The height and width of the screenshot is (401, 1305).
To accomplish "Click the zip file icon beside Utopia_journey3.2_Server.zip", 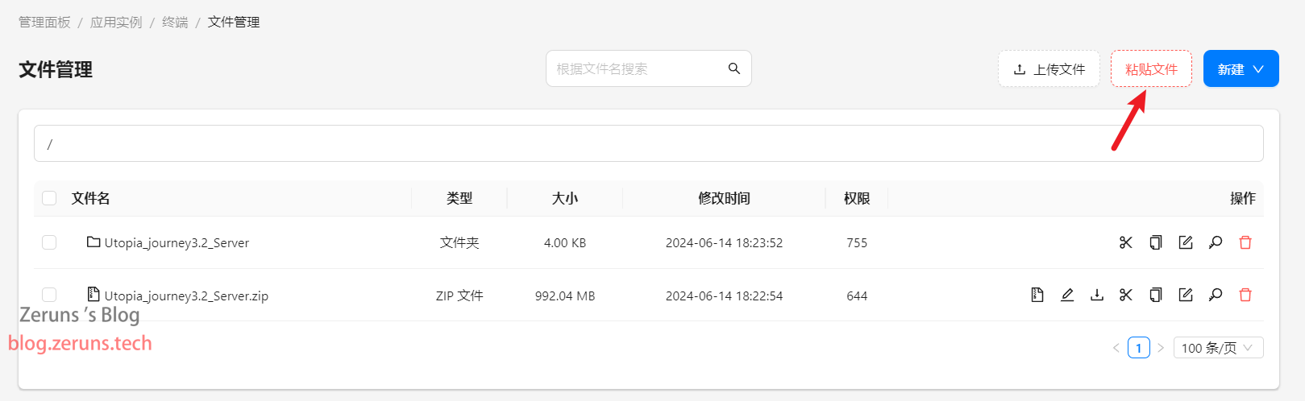I will 94,295.
